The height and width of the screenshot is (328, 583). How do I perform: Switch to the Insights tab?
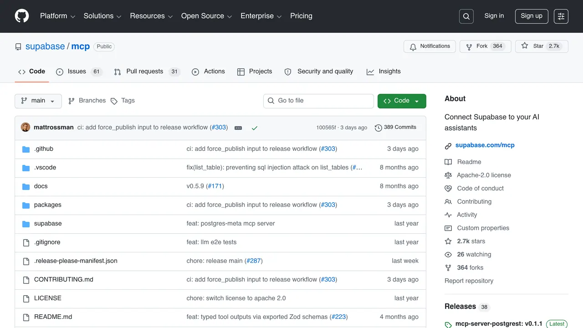tap(384, 72)
